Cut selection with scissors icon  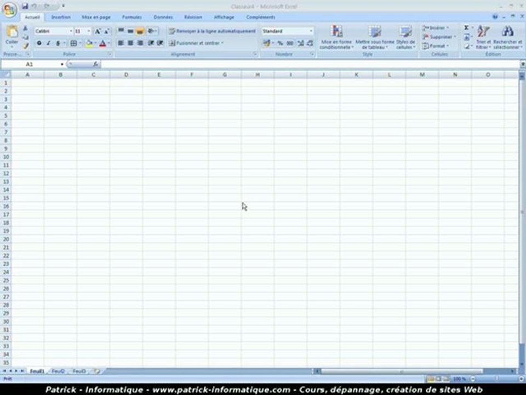click(x=25, y=28)
